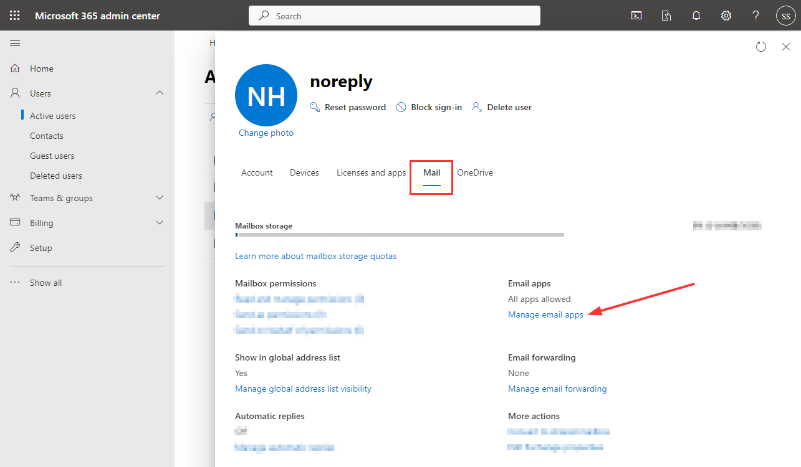Click the Show all ellipsis icon
This screenshot has width=801, height=467.
pos(16,283)
